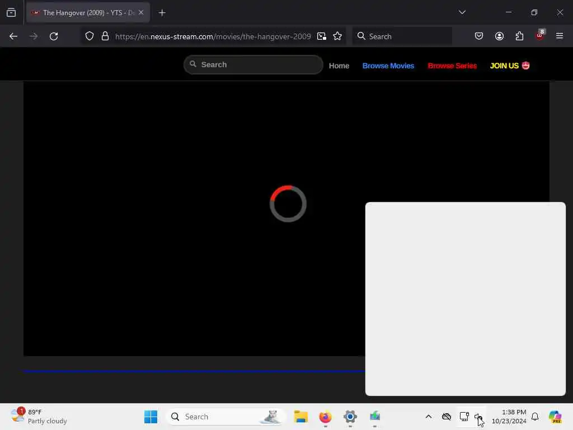Open Save to Pocket icon

(479, 36)
